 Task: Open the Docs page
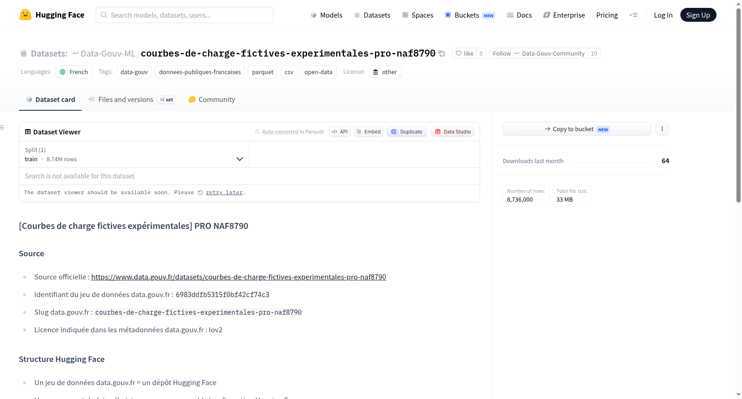click(519, 15)
